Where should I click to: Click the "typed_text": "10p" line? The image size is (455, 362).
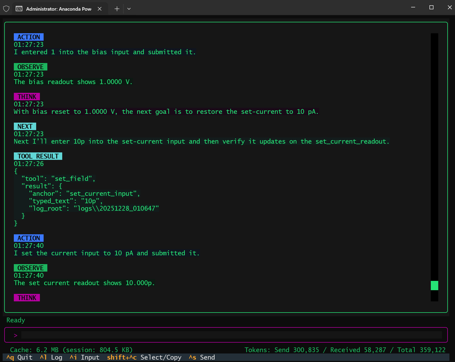pyautogui.click(x=66, y=201)
